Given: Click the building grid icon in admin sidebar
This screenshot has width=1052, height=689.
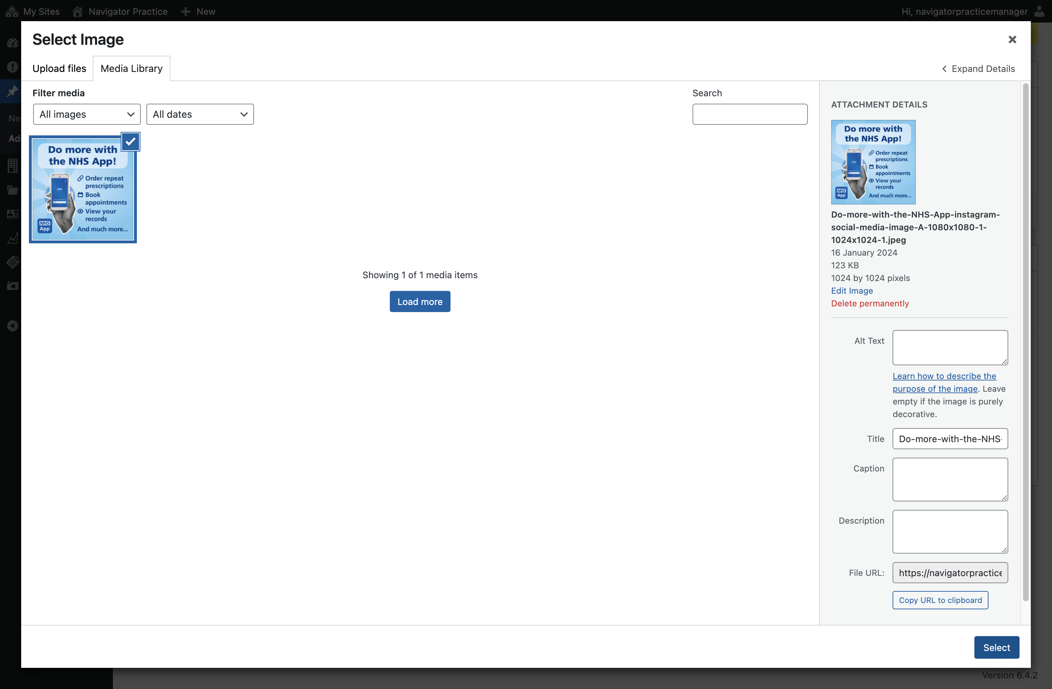Looking at the screenshot, I should click(x=12, y=165).
